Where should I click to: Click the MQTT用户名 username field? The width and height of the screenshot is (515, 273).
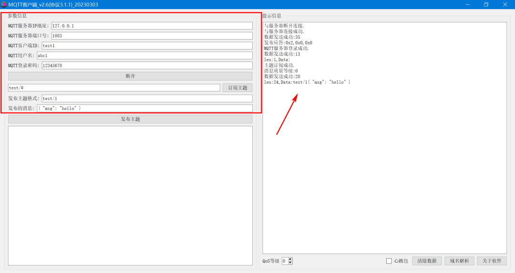[144, 56]
